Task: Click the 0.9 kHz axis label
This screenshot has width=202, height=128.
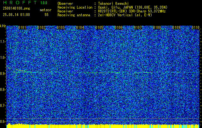Action: 3,74
